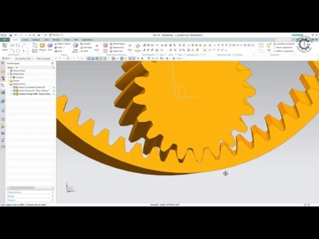Open the Reuse Library in resource bar

[x=3, y=92]
